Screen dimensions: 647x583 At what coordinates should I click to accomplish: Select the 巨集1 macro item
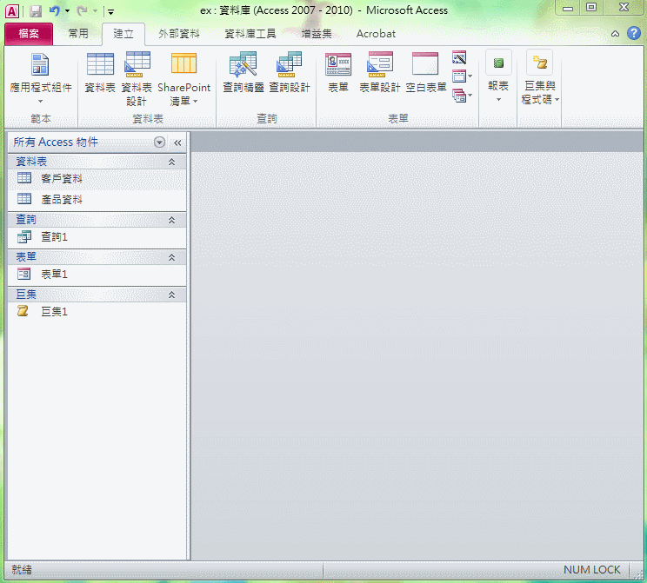(x=97, y=312)
